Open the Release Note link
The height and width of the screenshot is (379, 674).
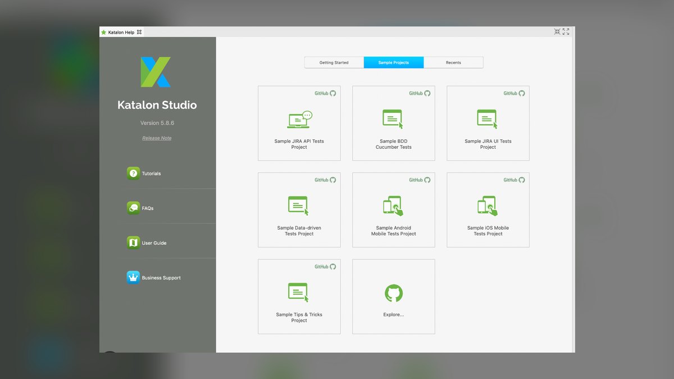pos(157,138)
